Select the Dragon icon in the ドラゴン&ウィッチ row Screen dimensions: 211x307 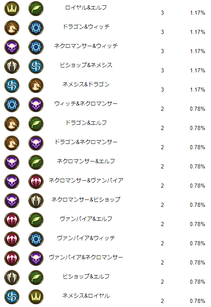[x=12, y=28]
